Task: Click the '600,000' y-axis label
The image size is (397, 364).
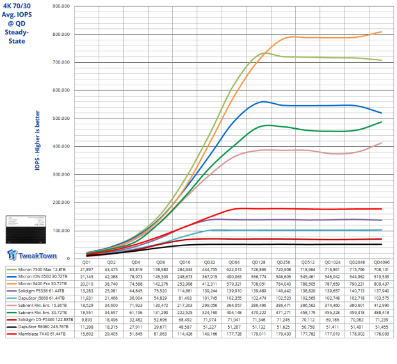Action: pyautogui.click(x=61, y=90)
